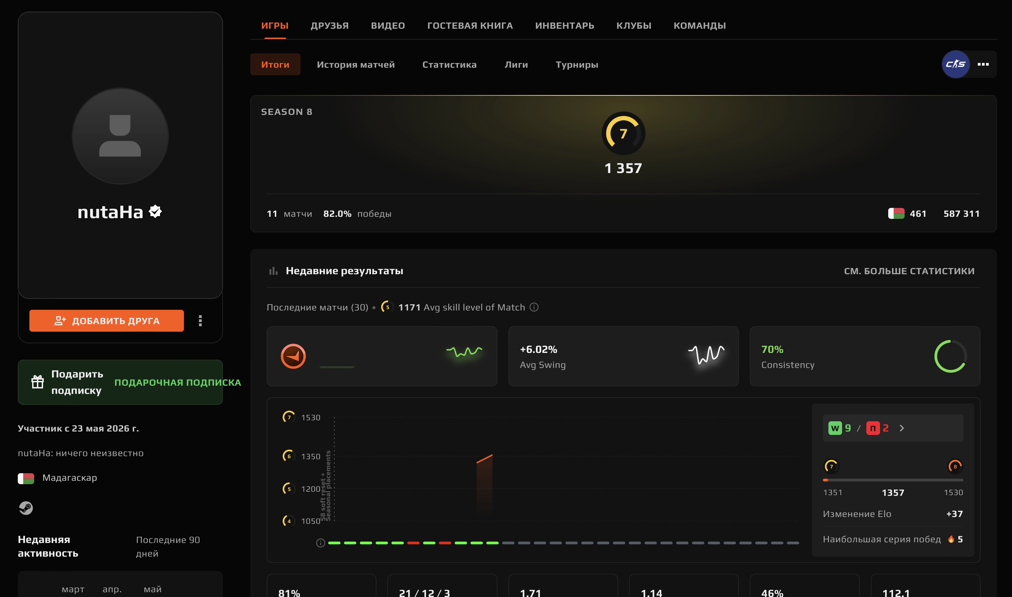Click level 4 icon at 1050 axis

[x=289, y=521]
